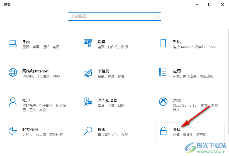Select the 隐私 heading
The width and height of the screenshot is (229, 156).
[x=177, y=130]
